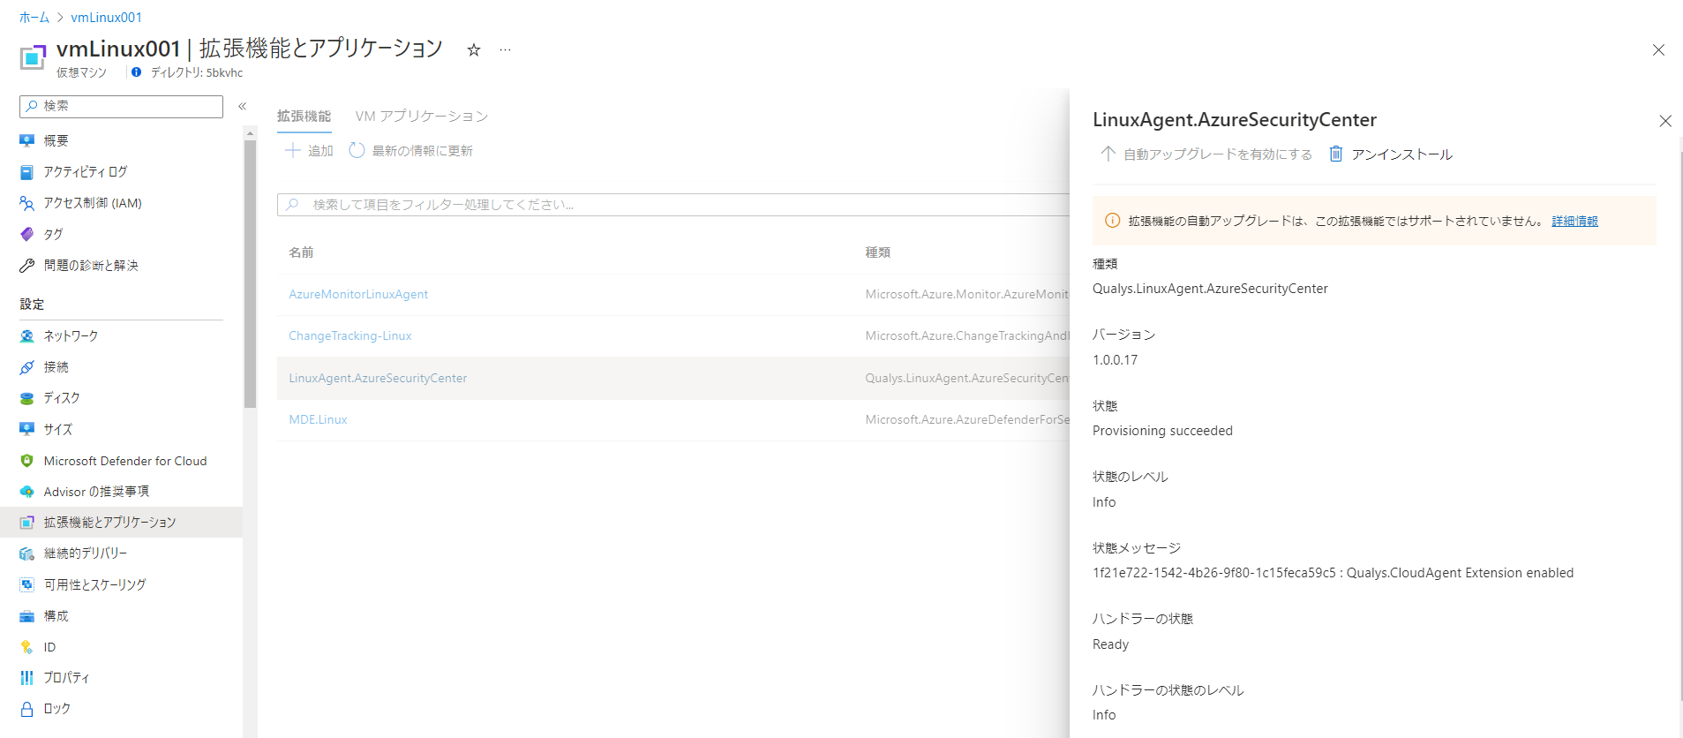Click 最新の情報に更新 refresh button
This screenshot has height=738, width=1683.
tap(411, 151)
